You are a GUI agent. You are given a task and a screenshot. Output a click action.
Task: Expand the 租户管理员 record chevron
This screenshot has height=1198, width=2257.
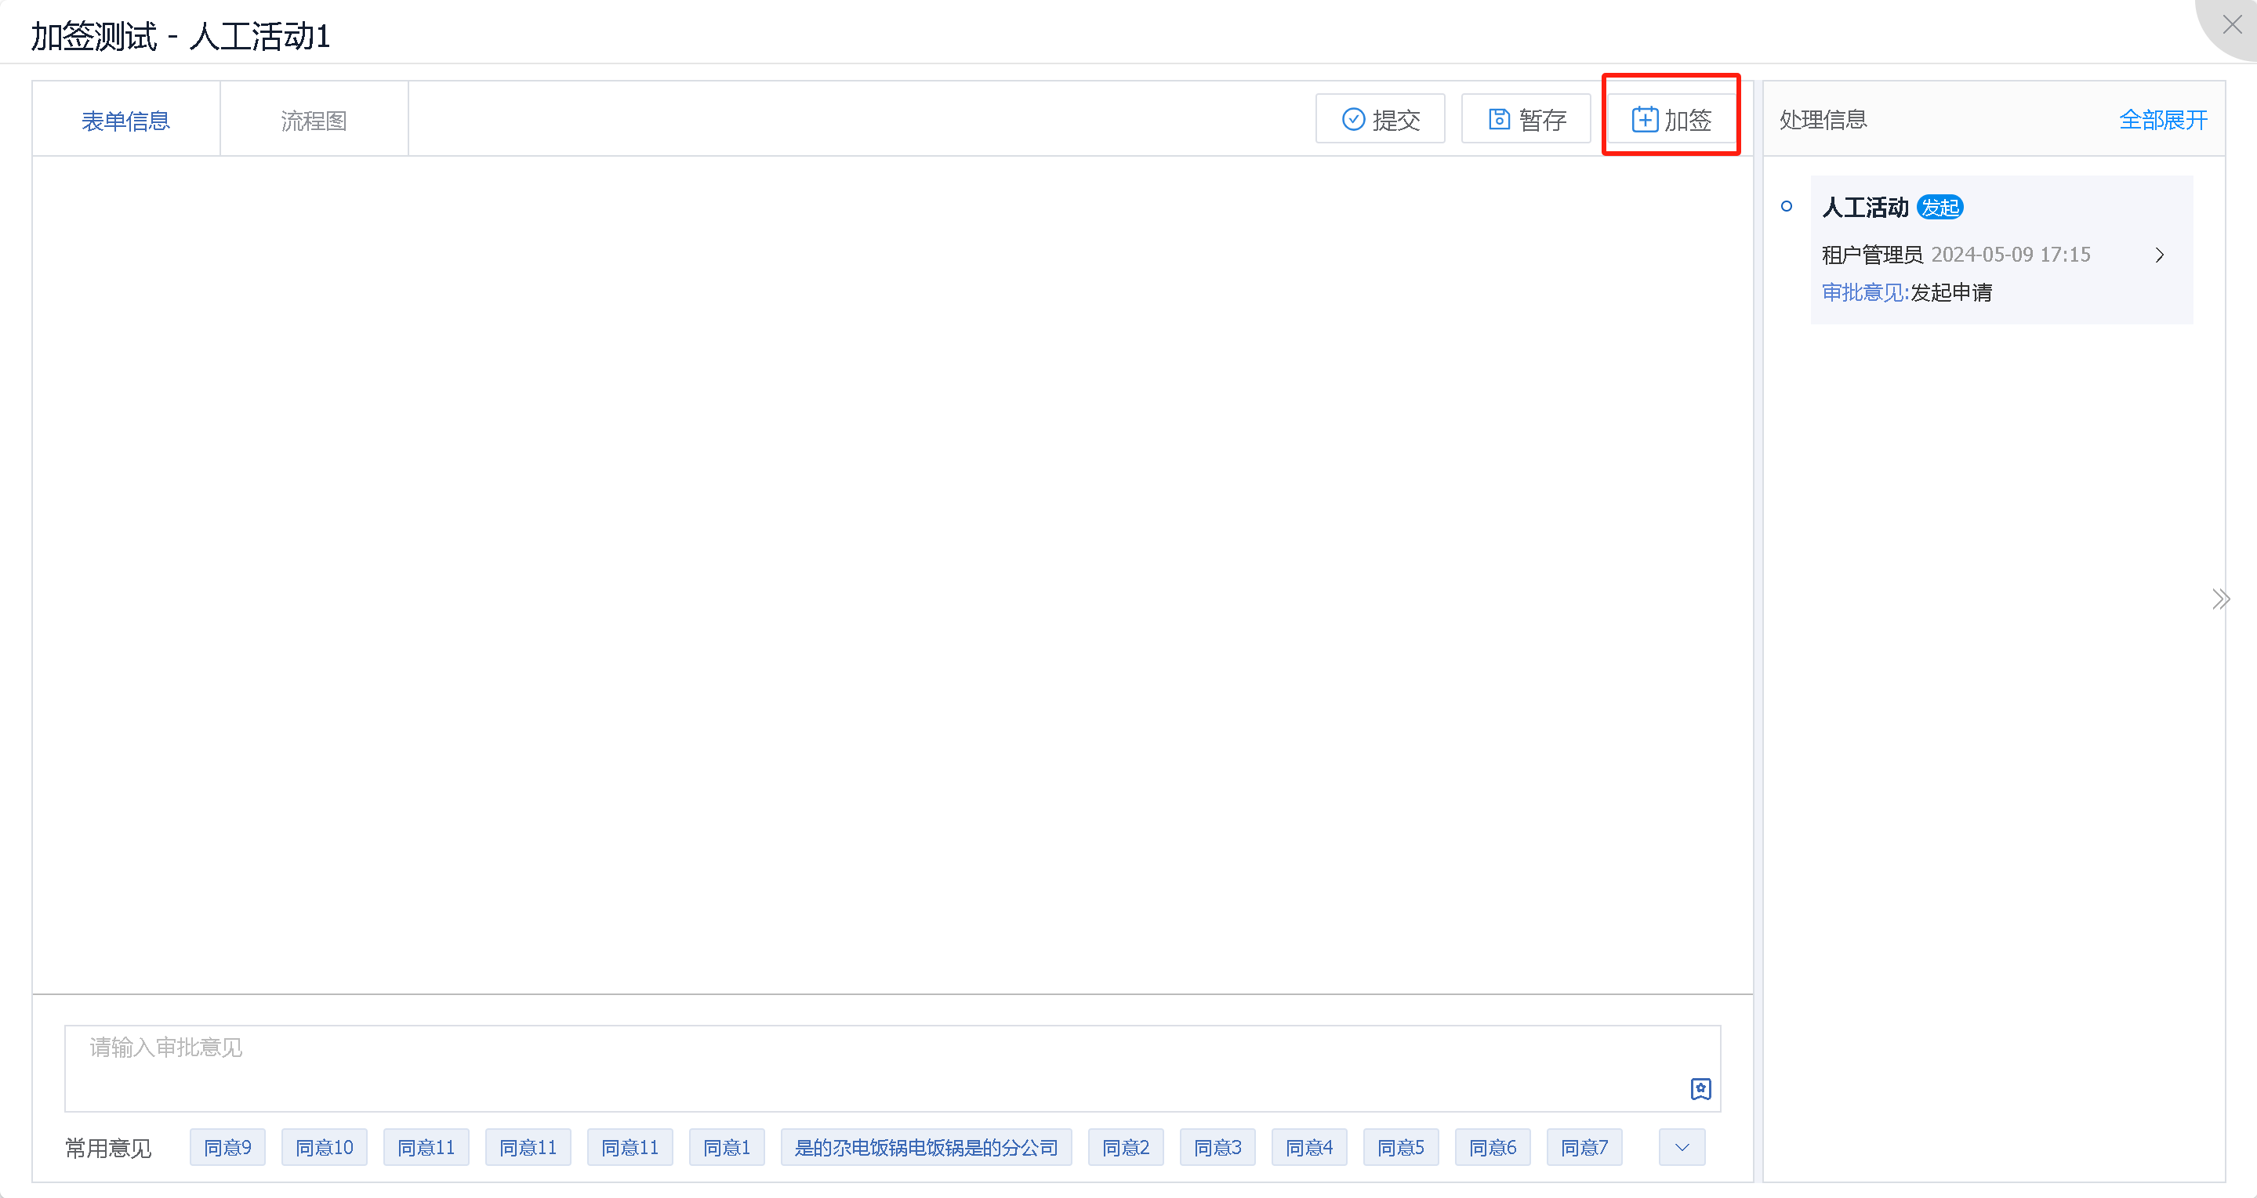coord(2159,255)
